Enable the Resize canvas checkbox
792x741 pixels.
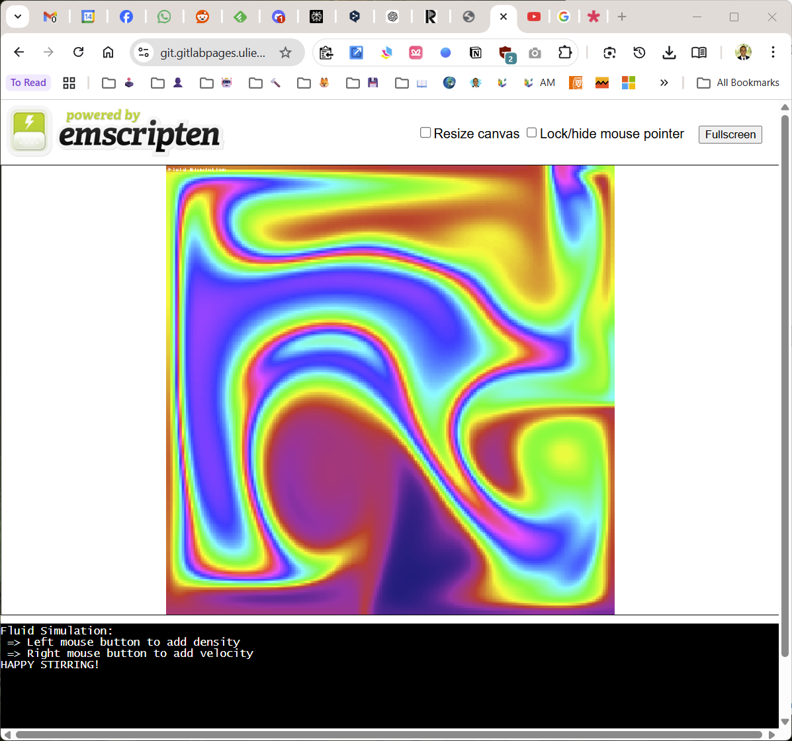pos(425,133)
